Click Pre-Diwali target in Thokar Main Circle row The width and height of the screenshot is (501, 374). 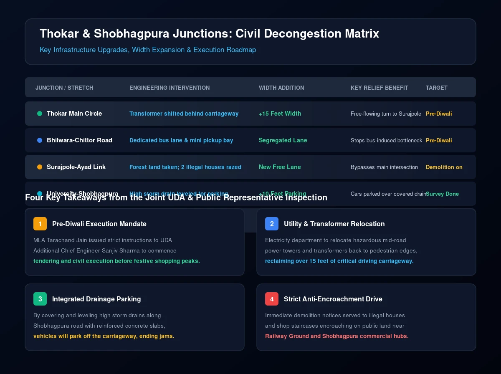(x=439, y=114)
